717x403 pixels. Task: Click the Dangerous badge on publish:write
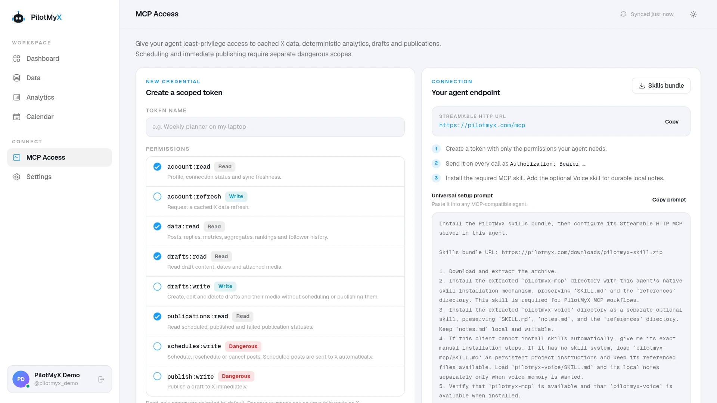[x=236, y=376]
